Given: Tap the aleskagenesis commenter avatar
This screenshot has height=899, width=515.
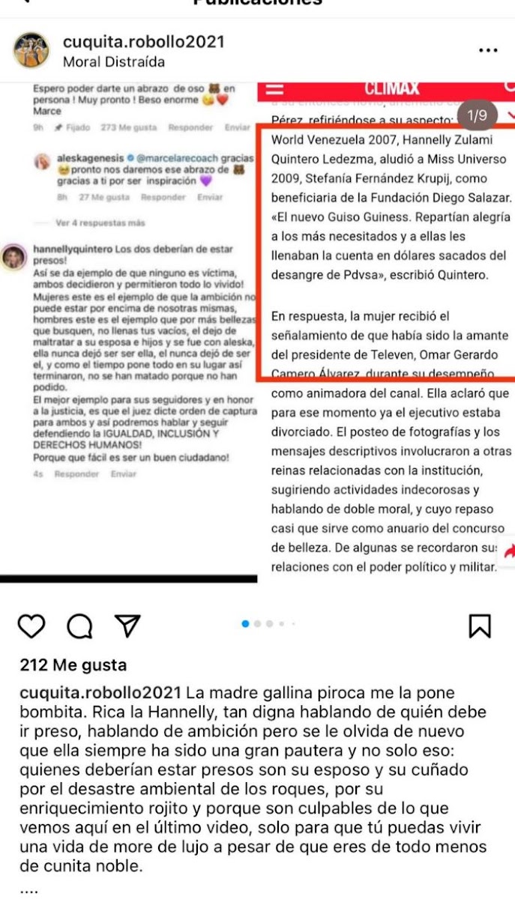Looking at the screenshot, I should tap(43, 160).
